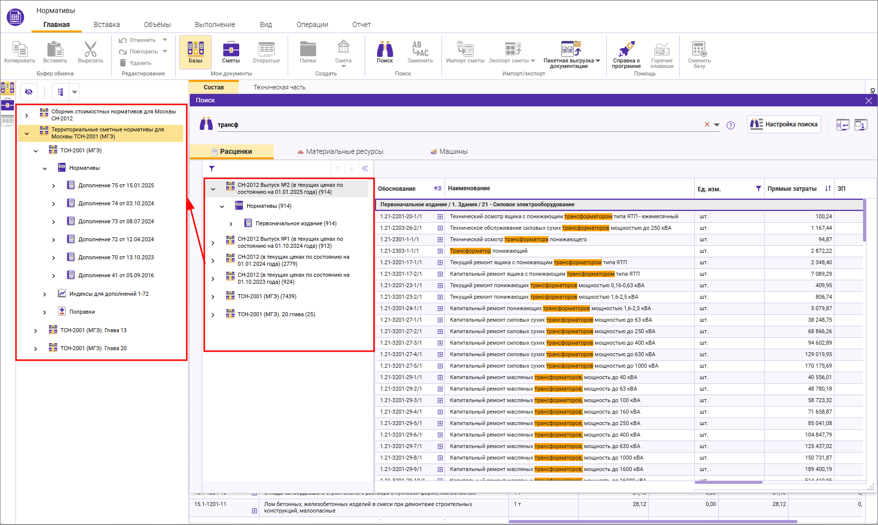Open the search history dropdown arrow

(717, 125)
